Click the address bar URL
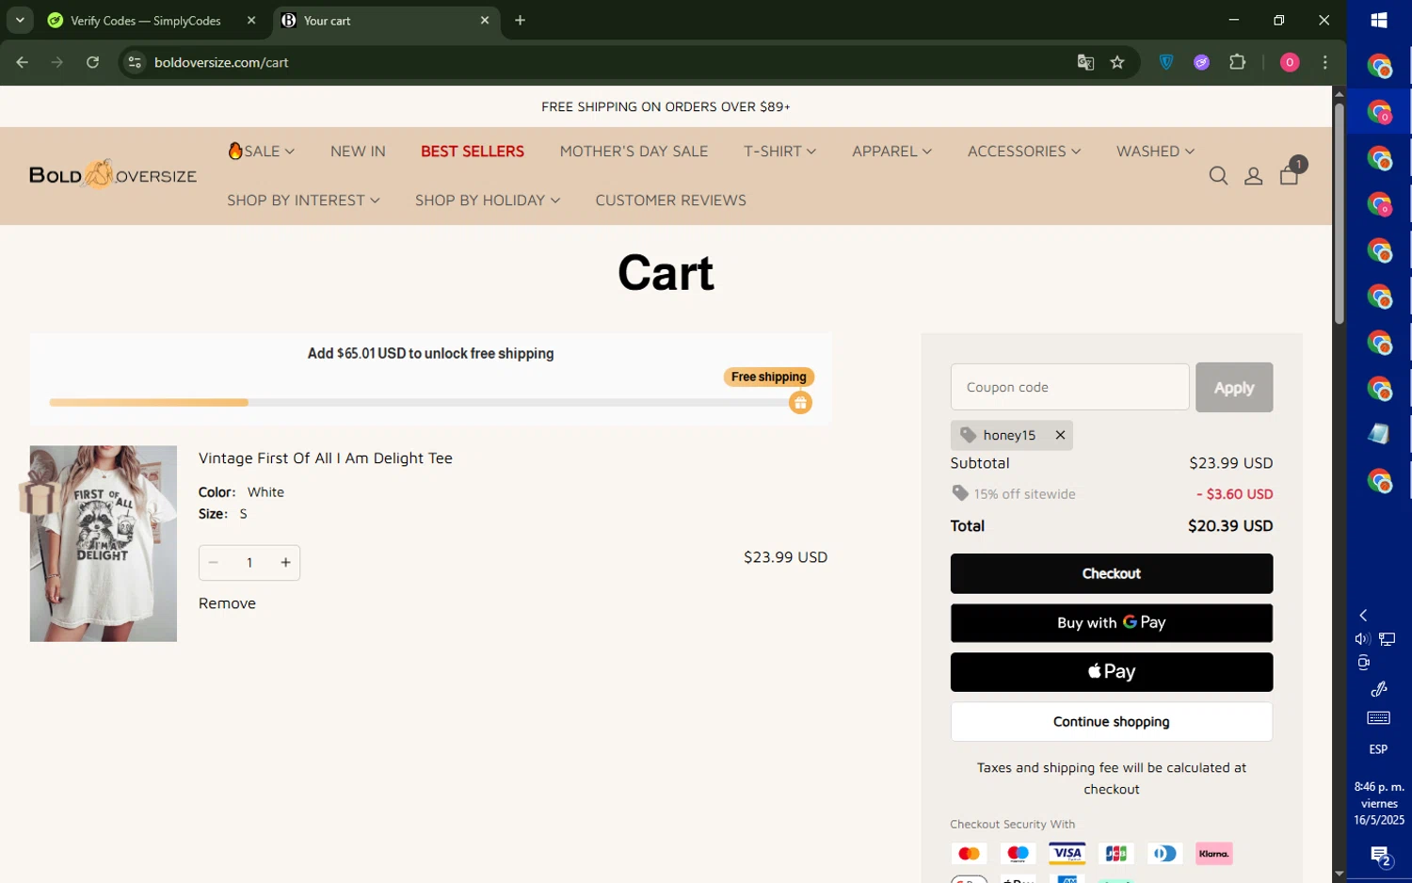1412x883 pixels. 221,62
